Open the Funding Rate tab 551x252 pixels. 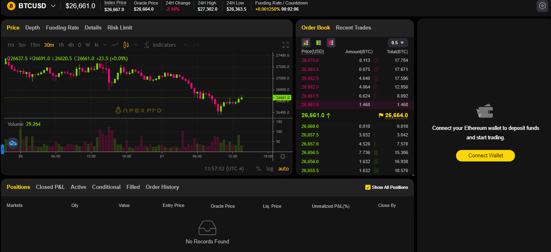(62, 27)
